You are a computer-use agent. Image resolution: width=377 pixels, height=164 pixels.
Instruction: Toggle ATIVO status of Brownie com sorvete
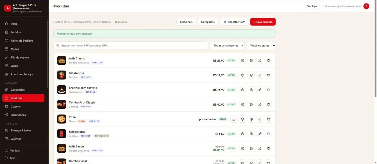click(x=232, y=90)
